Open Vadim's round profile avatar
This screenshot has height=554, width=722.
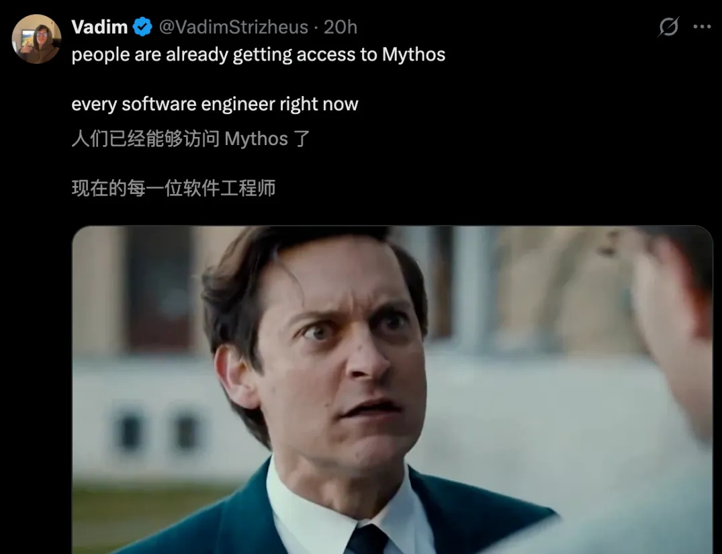pos(36,39)
